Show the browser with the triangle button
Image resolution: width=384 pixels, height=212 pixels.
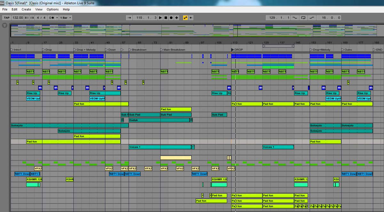(5, 26)
